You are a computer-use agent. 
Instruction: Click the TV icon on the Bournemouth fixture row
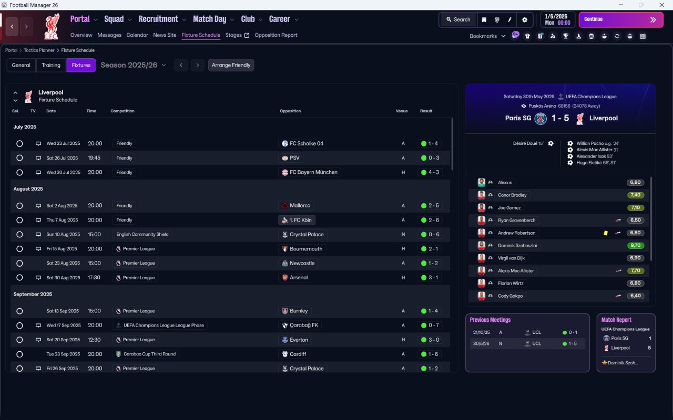38,249
